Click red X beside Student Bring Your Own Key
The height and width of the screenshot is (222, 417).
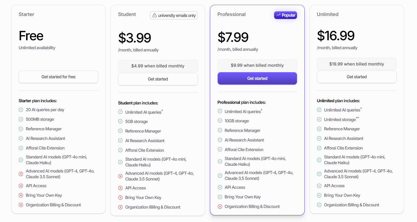click(x=120, y=198)
